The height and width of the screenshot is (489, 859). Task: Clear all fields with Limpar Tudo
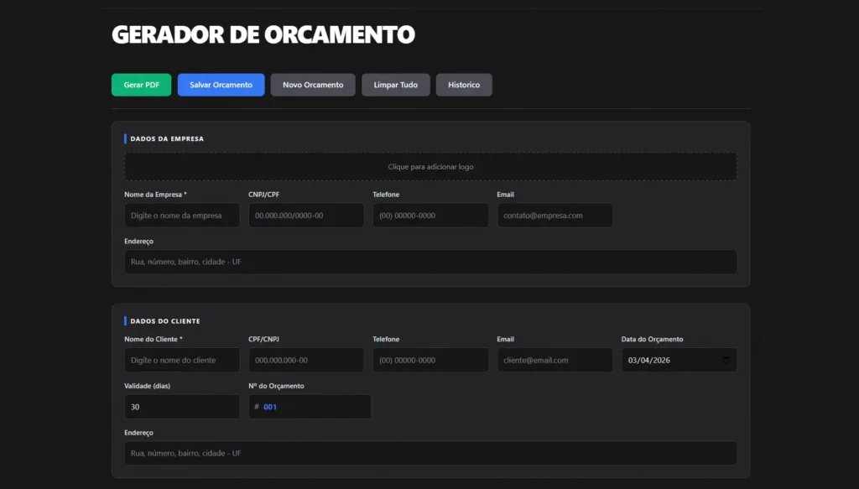[x=396, y=85]
